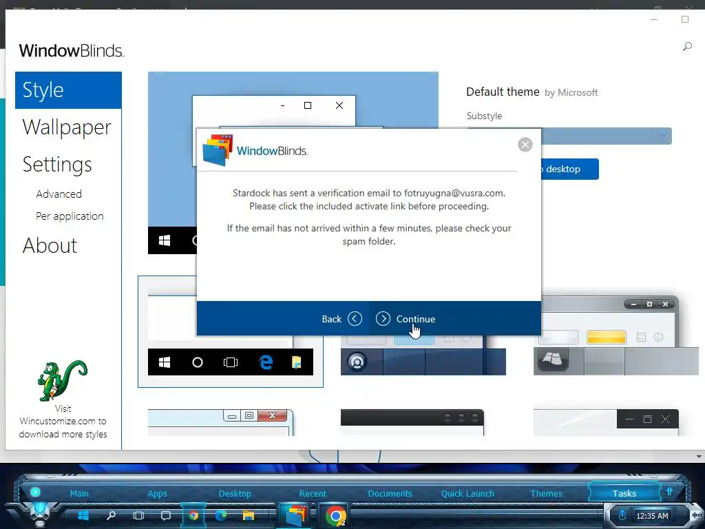Click the WindowBlinds logo in dialog
This screenshot has height=529, width=705.
(x=255, y=150)
